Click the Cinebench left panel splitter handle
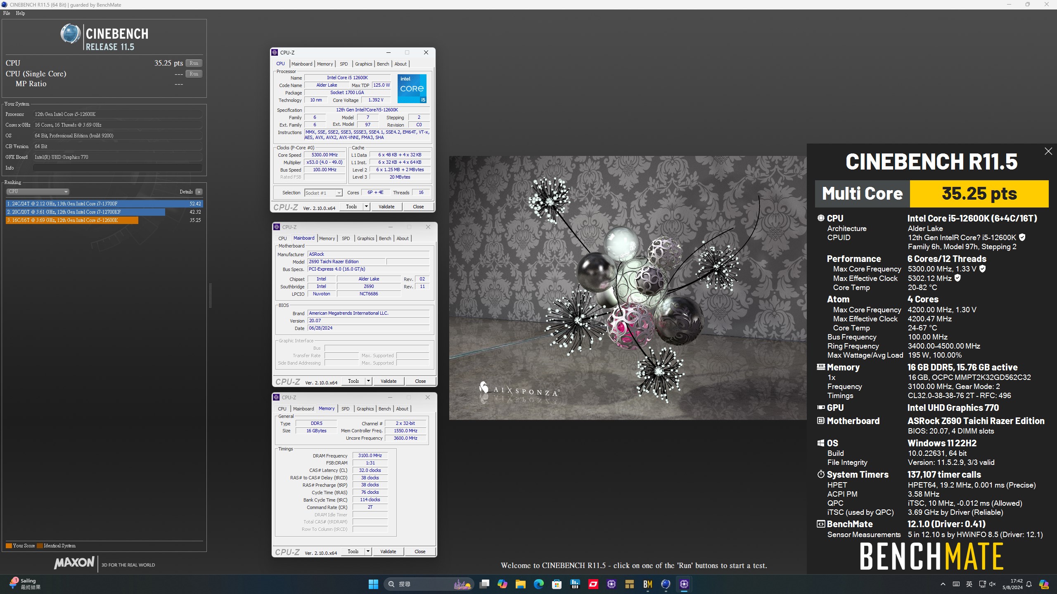This screenshot has width=1057, height=594. 210,296
